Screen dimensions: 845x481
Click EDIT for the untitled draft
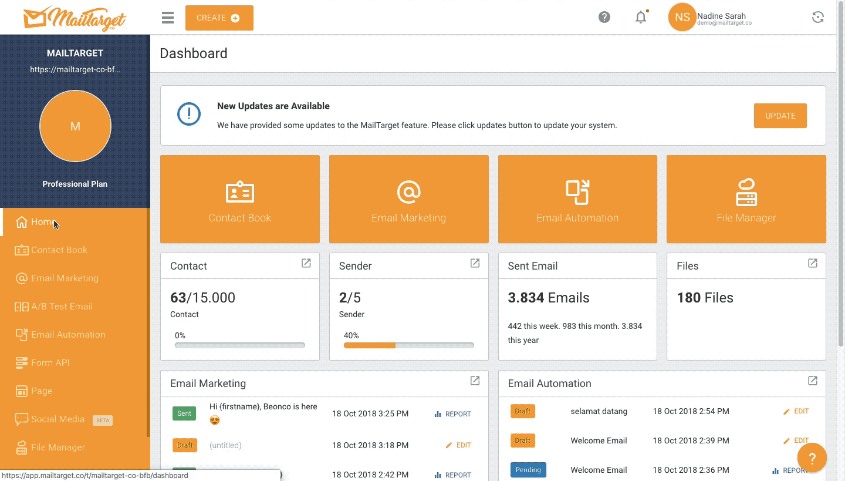coord(458,445)
